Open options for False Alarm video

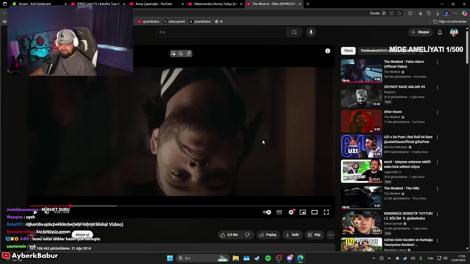click(437, 62)
